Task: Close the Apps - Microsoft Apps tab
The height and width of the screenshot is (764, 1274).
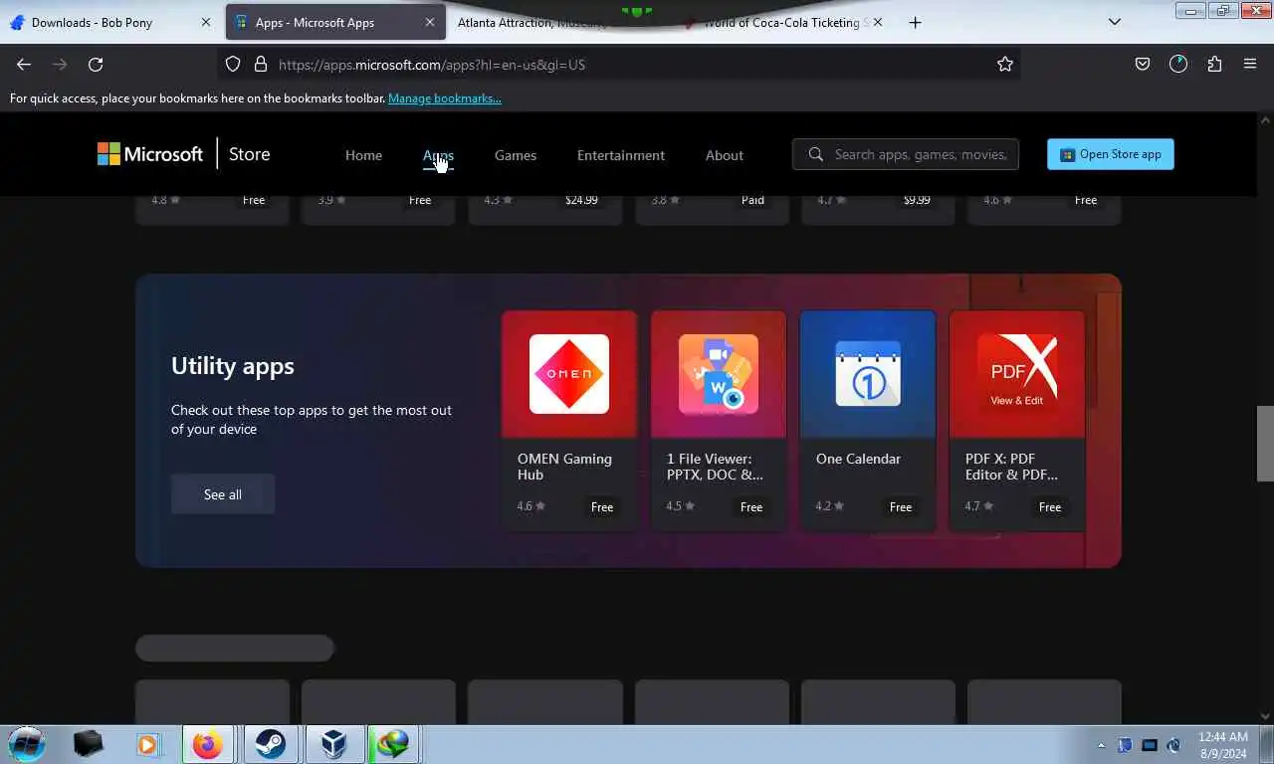Action: coord(430,22)
